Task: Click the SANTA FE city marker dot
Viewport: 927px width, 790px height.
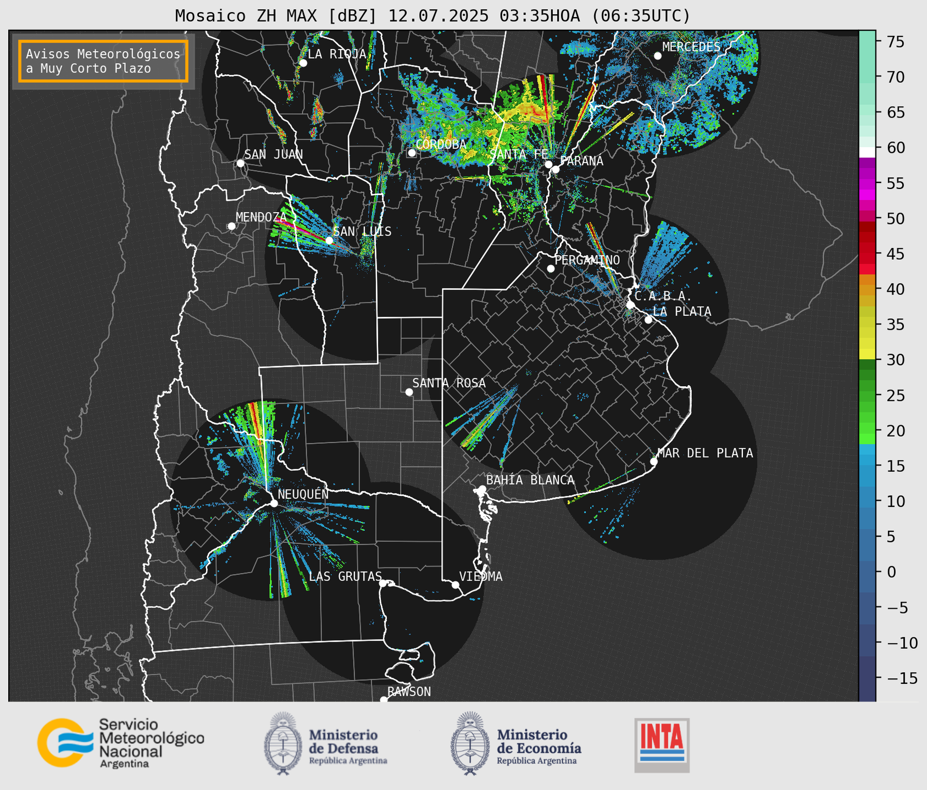Action: coord(548,164)
